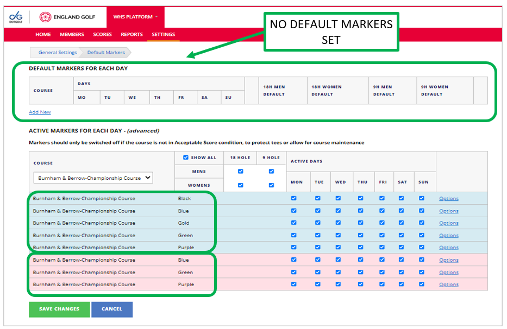This screenshot has width=507, height=329.
Task: Open Options for women's Blue marker
Action: pyautogui.click(x=449, y=260)
